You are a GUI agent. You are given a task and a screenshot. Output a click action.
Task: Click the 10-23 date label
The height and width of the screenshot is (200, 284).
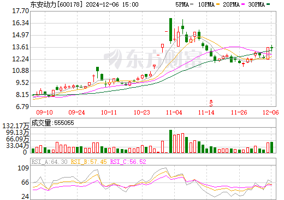[142, 112]
